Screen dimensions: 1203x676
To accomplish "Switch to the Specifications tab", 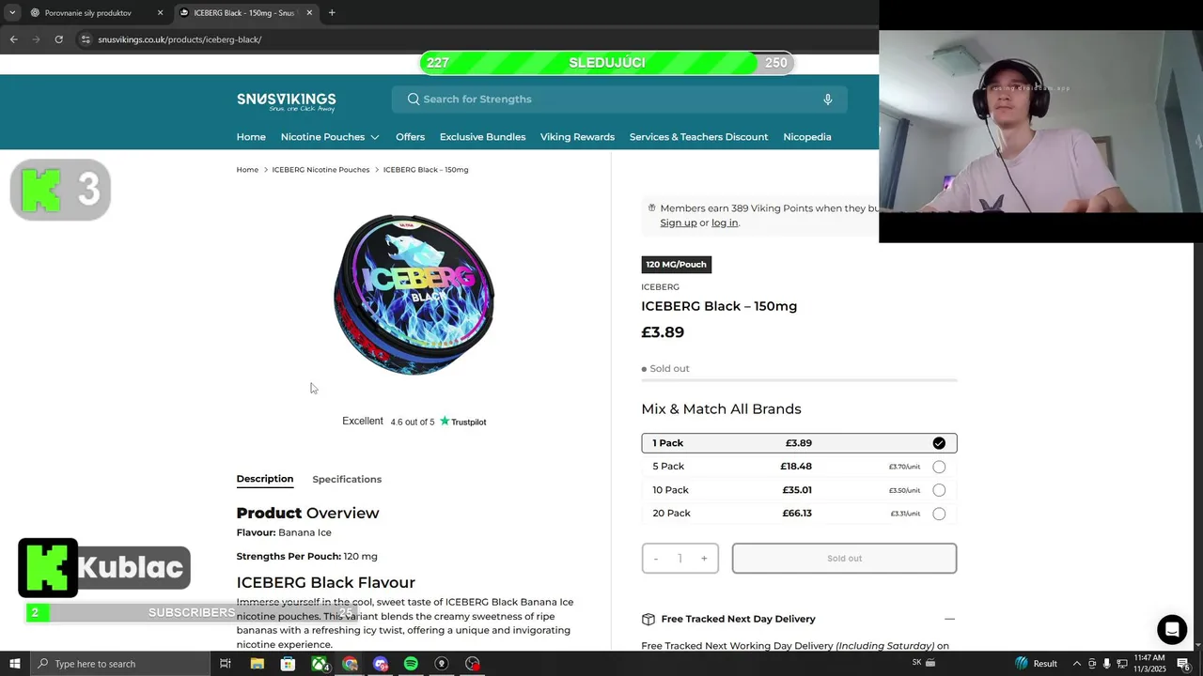I will click(x=347, y=479).
